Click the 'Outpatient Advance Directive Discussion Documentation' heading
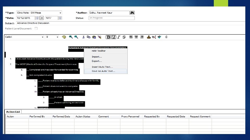This screenshot has width=250, height=140. point(97,48)
